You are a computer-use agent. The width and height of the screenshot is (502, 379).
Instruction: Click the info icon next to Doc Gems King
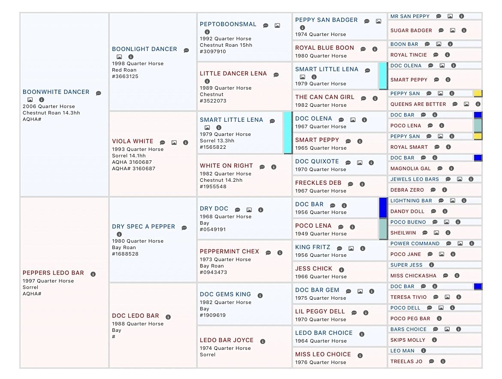tap(260, 295)
